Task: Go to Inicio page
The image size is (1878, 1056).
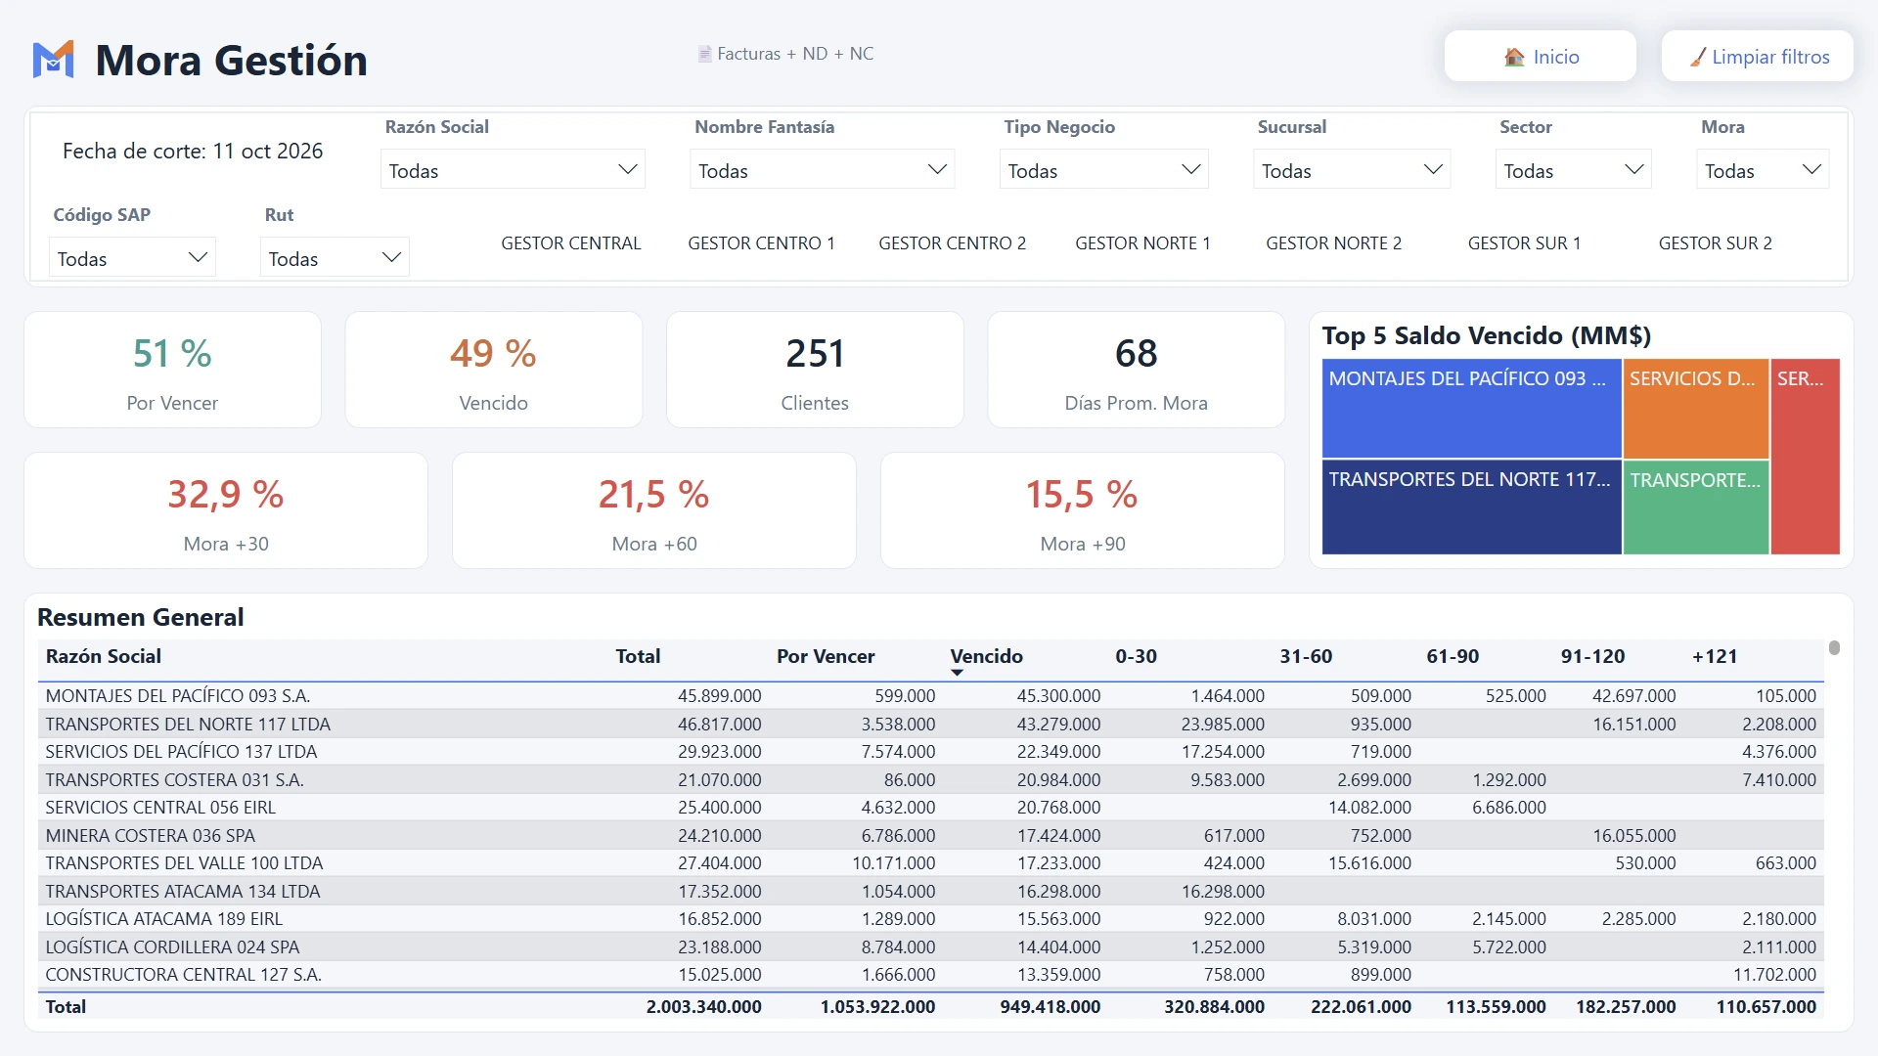Action: tap(1540, 57)
